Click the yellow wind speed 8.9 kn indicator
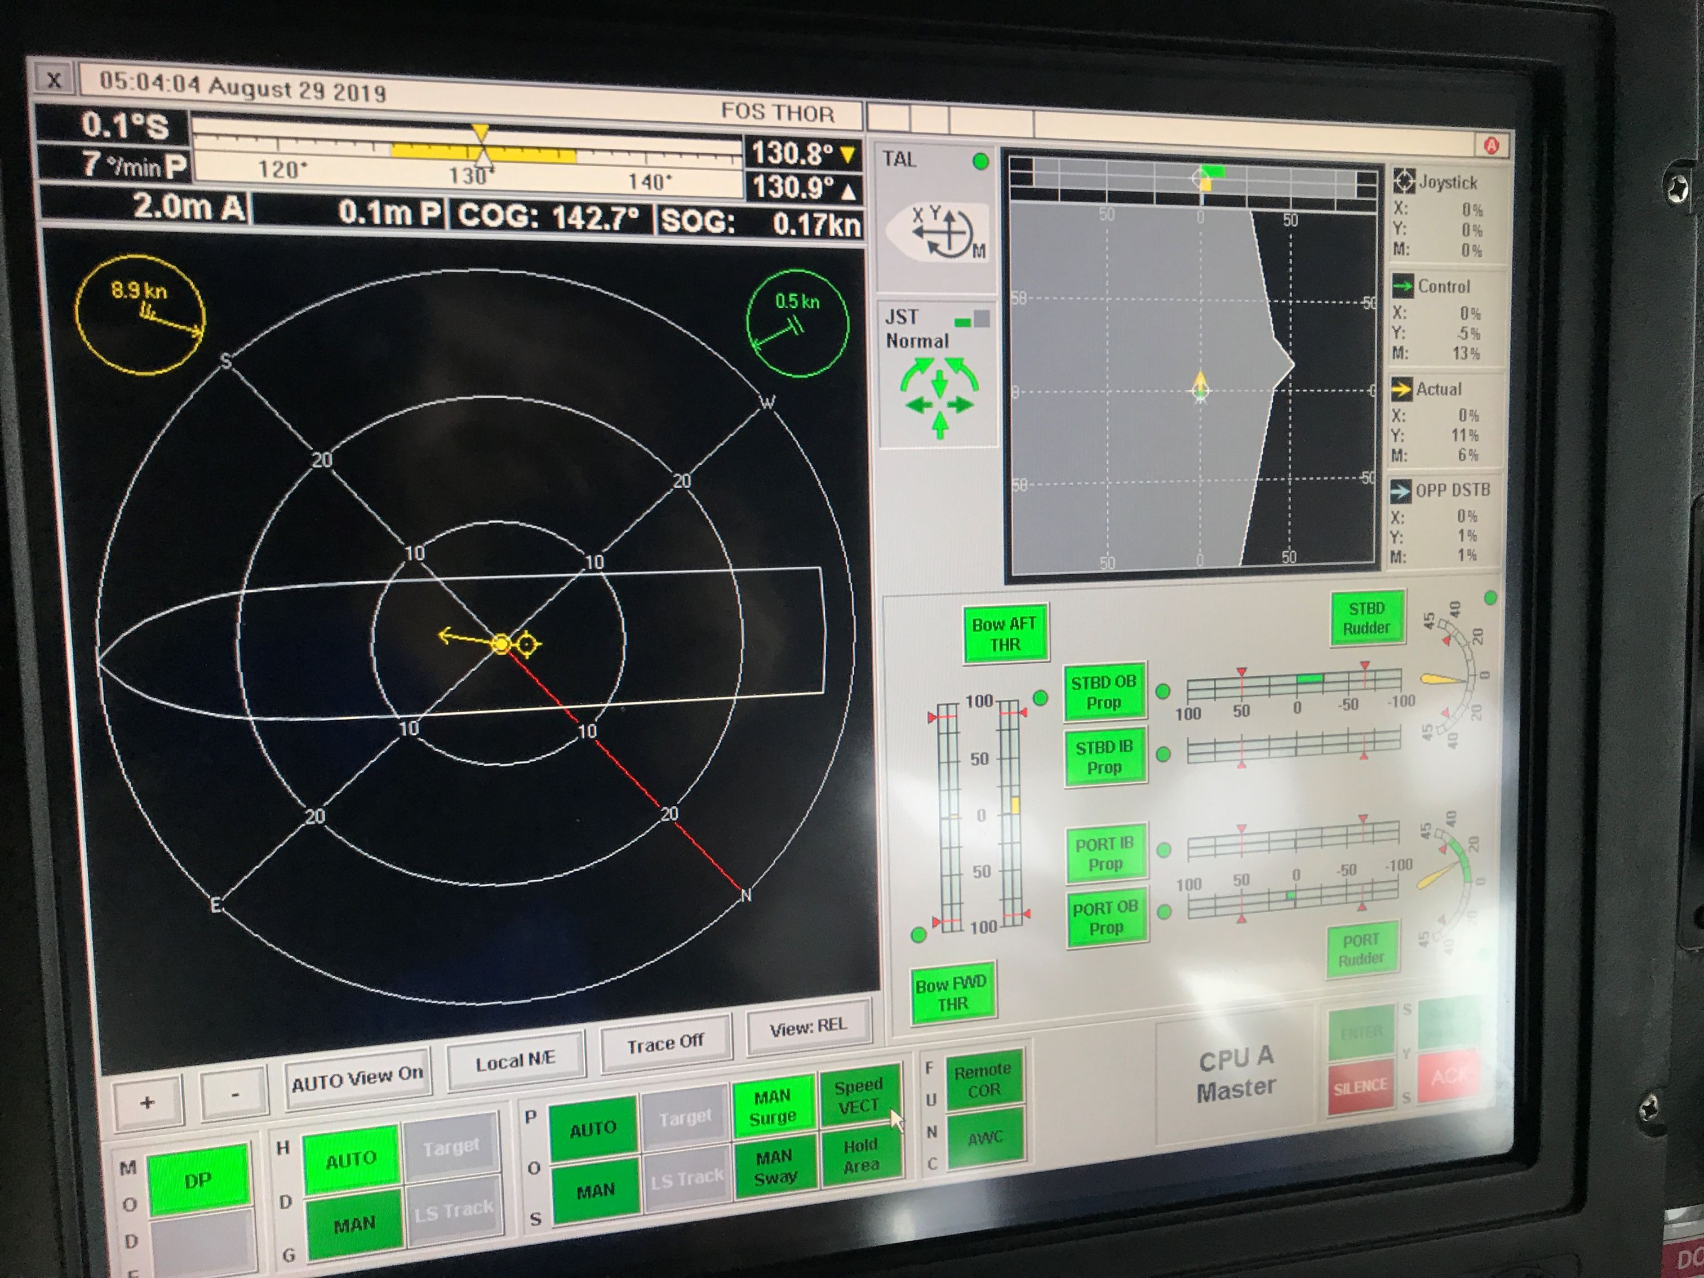 [x=140, y=314]
